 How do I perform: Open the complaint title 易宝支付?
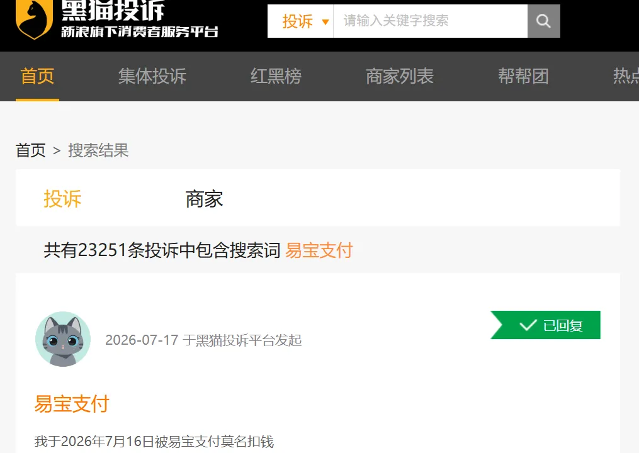[x=72, y=404]
